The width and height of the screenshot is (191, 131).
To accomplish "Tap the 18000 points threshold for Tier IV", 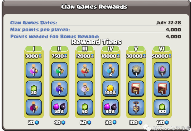I will click(110, 56).
